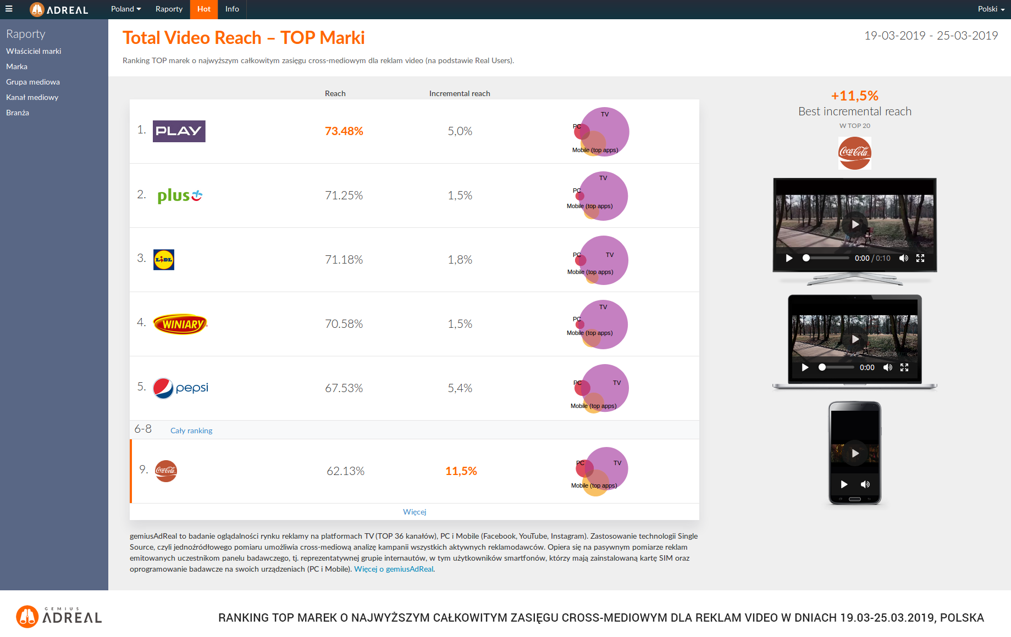Click the Winiary brand logo
Viewport: 1011px width, 637px height.
180,324
